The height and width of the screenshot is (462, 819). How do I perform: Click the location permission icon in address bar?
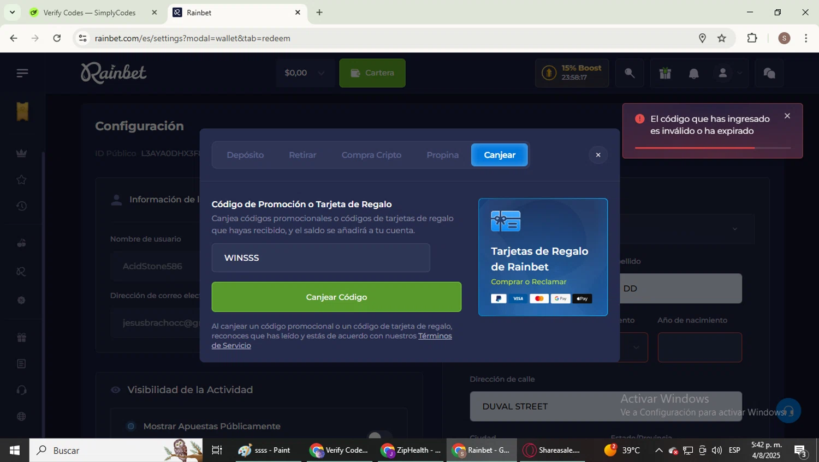702,38
